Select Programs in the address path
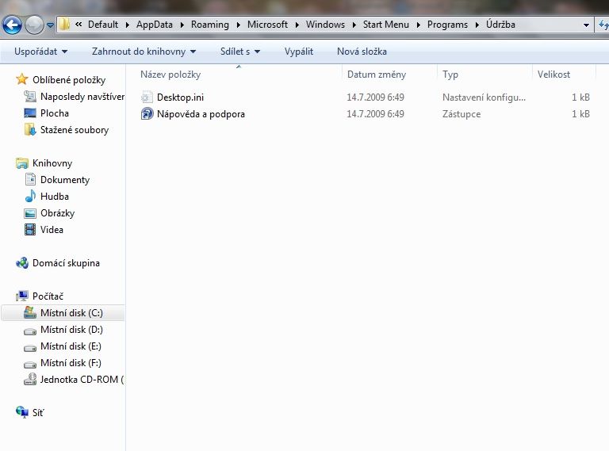This screenshot has width=609, height=451. click(x=447, y=25)
